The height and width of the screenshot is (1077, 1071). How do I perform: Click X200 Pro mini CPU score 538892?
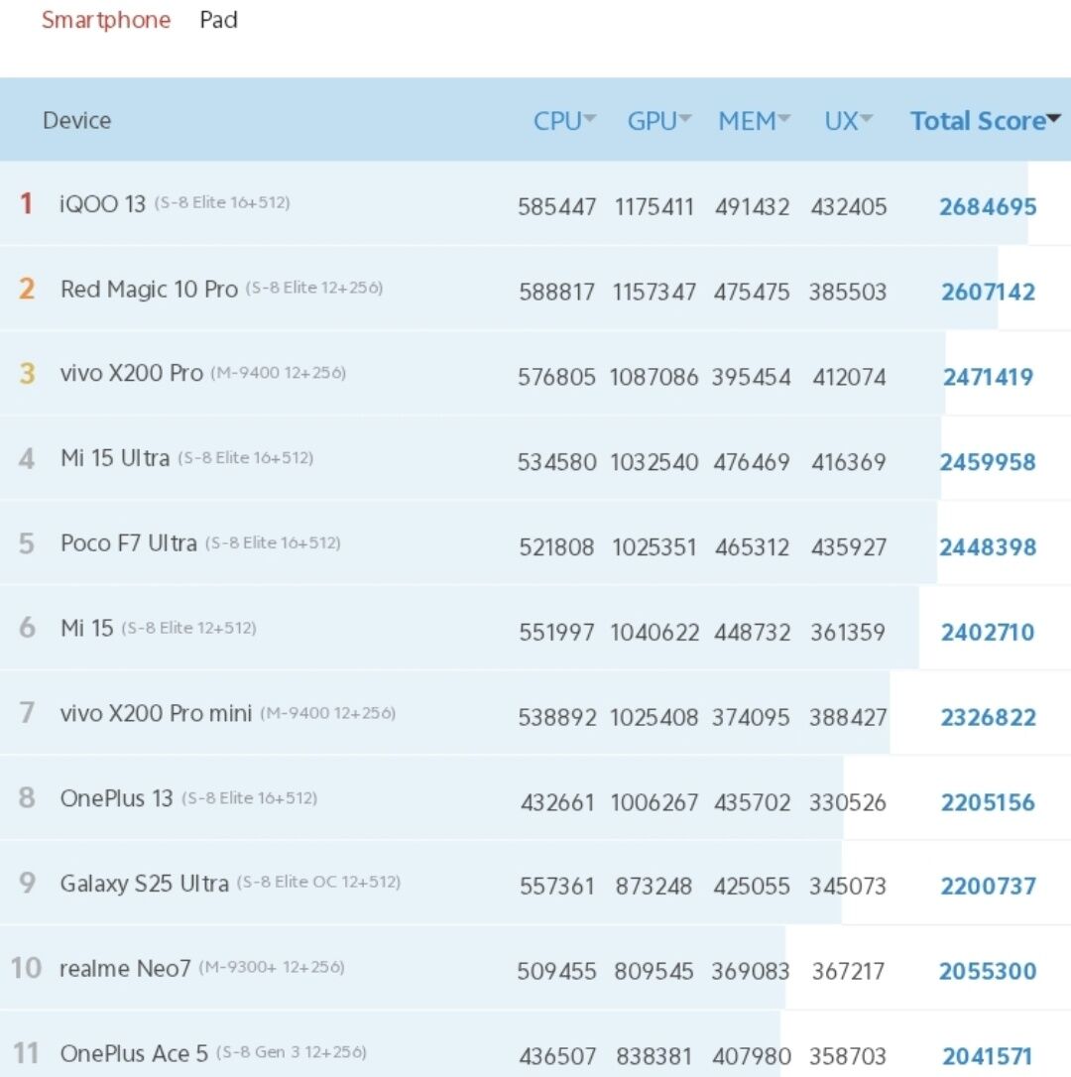556,717
